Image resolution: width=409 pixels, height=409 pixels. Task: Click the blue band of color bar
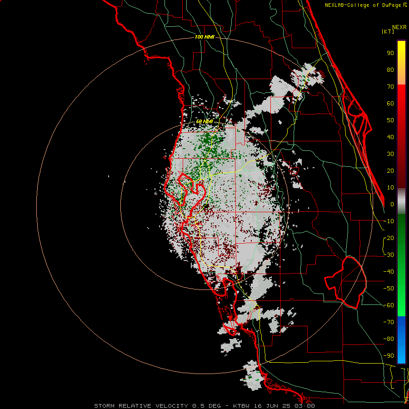pos(401,339)
